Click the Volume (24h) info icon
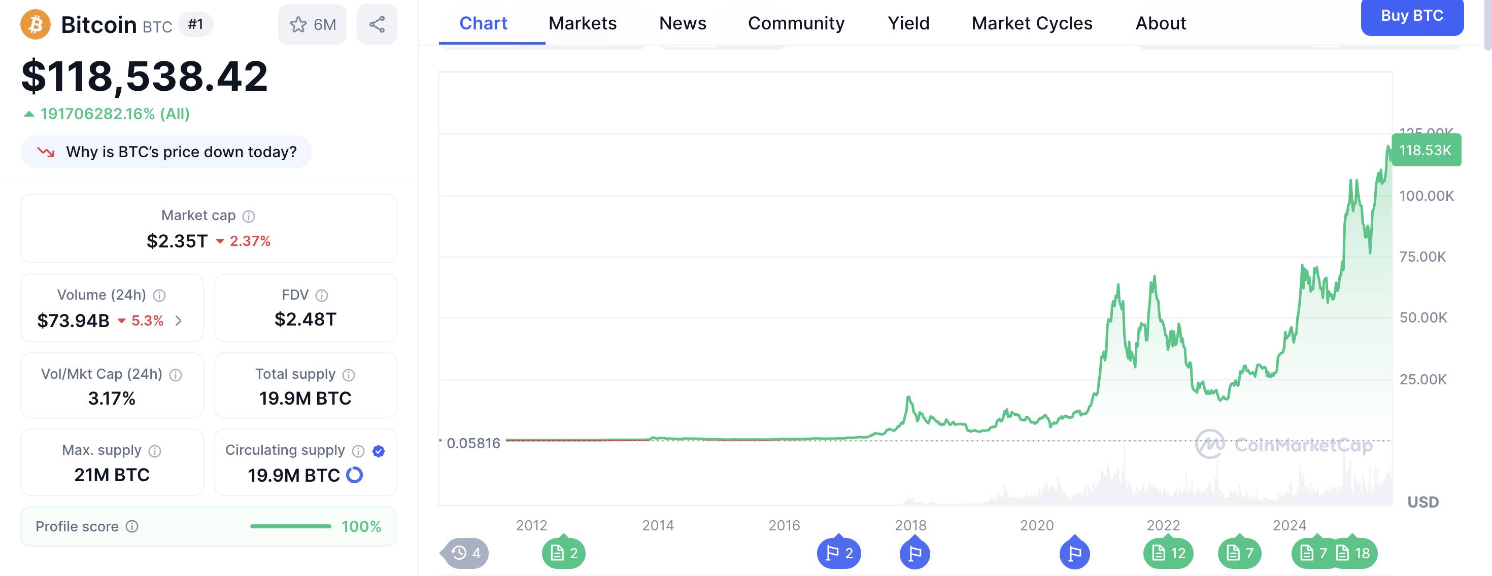 coord(159,296)
